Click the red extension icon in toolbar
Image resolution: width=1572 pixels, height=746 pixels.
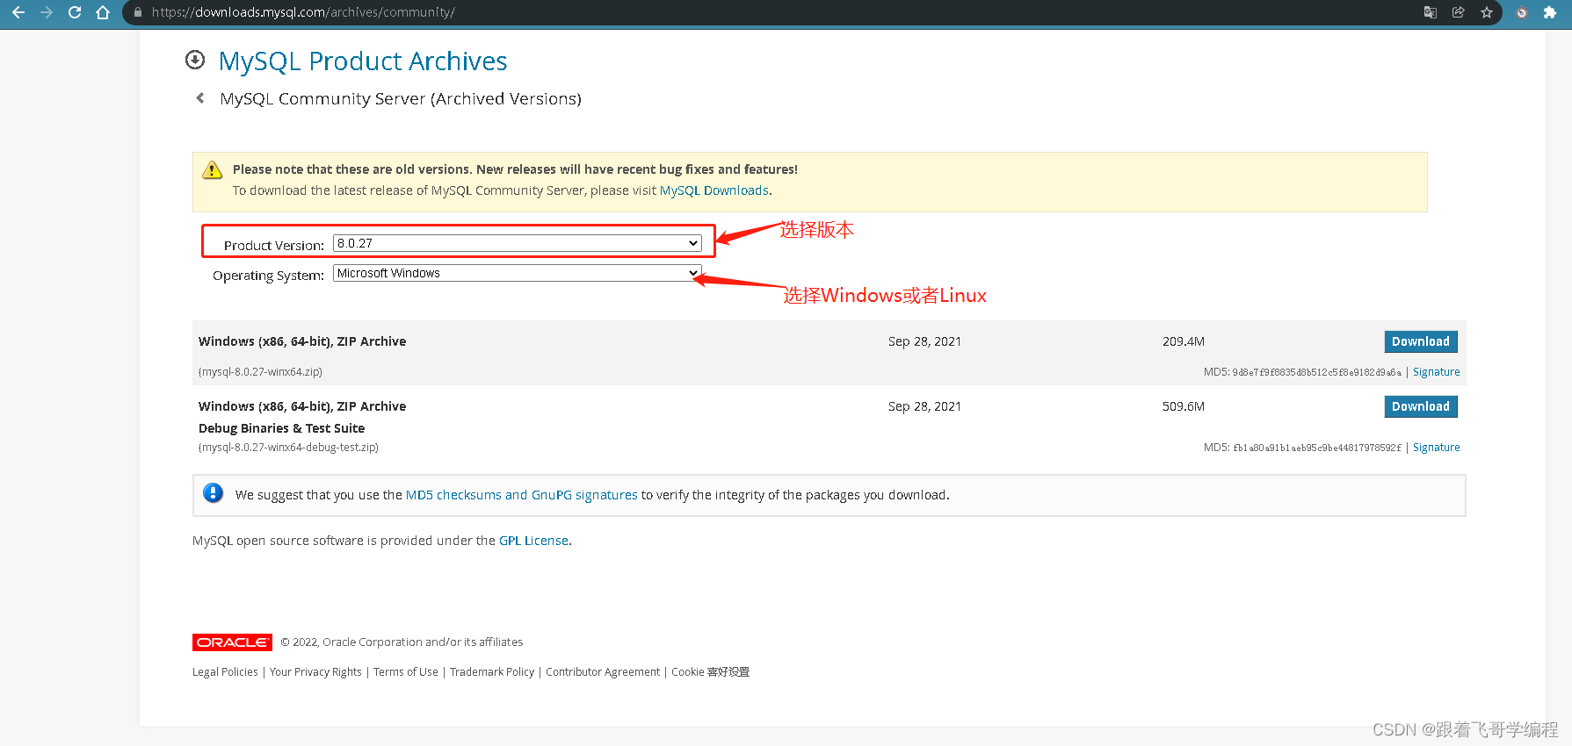tap(1522, 12)
